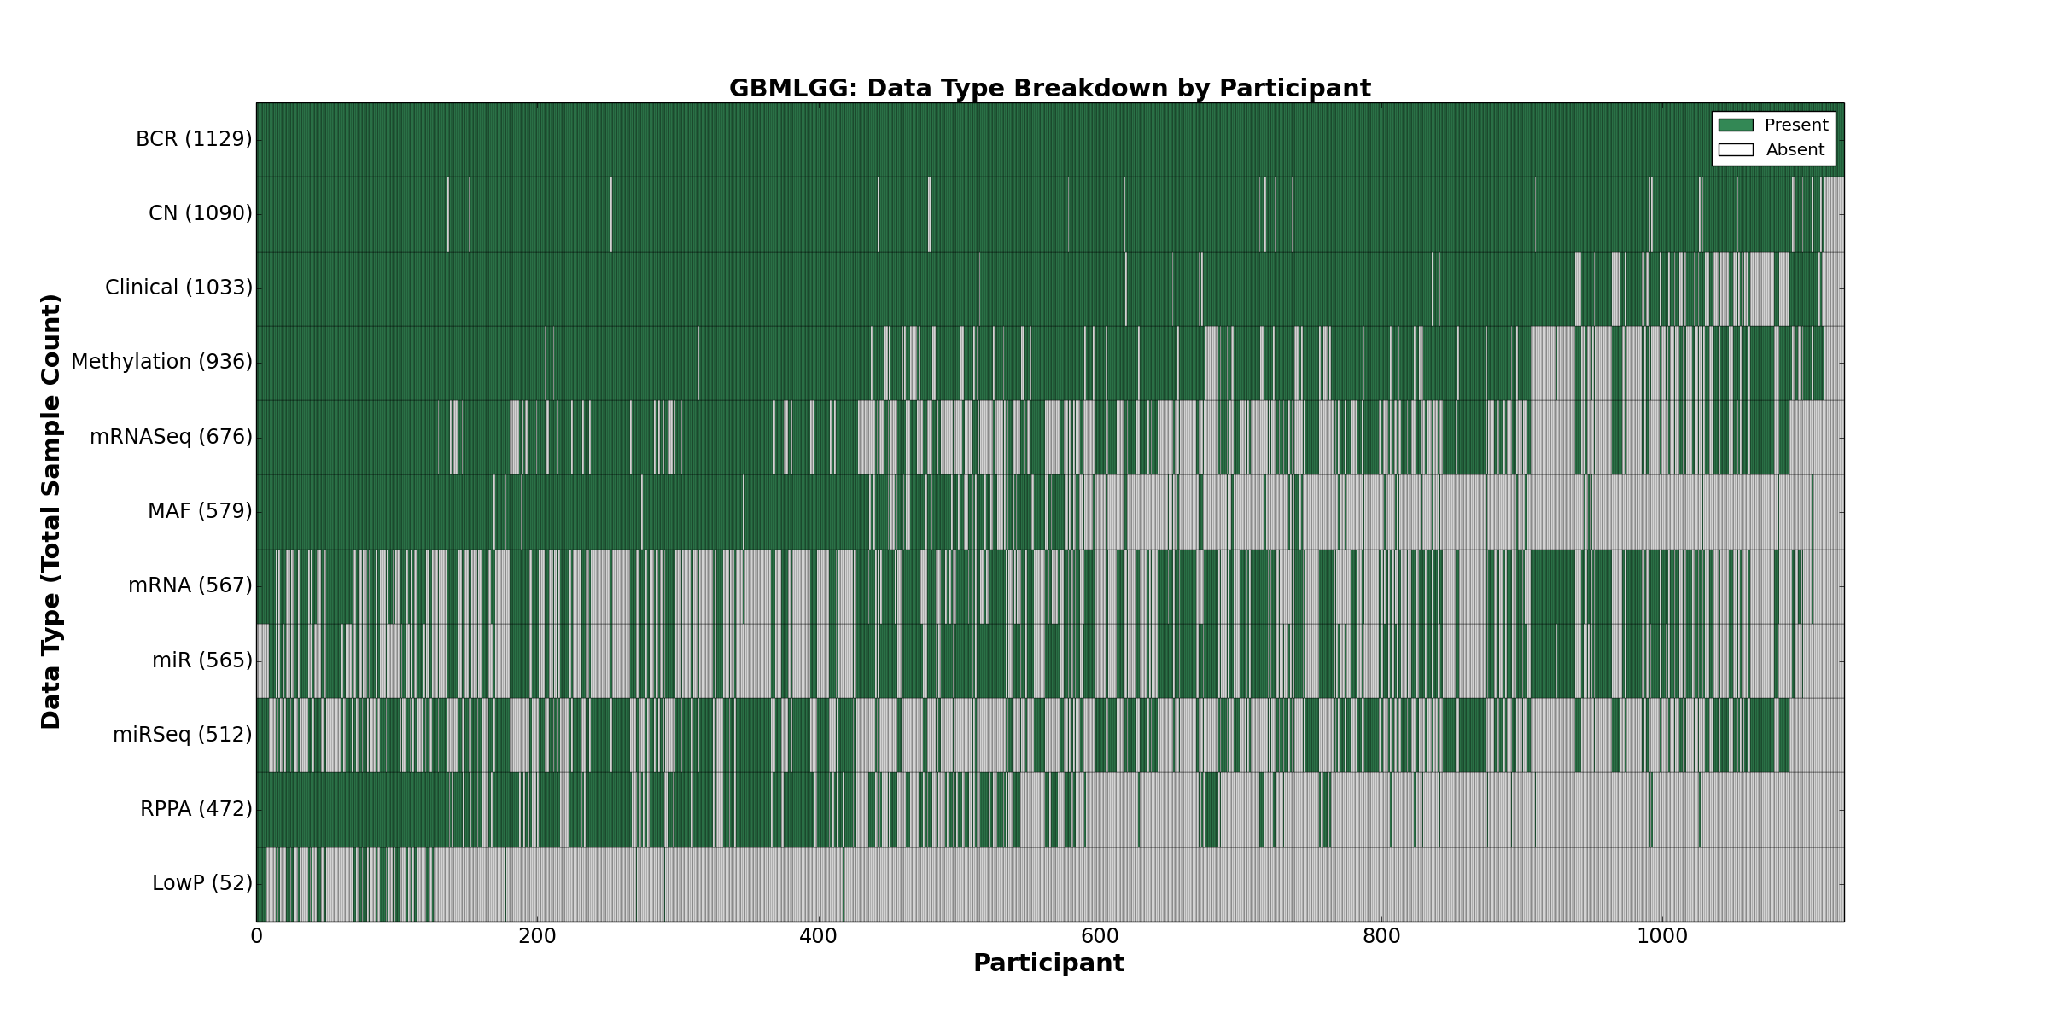Click the RPPA (472) row label

click(x=196, y=809)
